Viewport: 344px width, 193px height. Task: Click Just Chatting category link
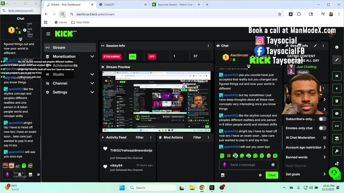pos(307,67)
